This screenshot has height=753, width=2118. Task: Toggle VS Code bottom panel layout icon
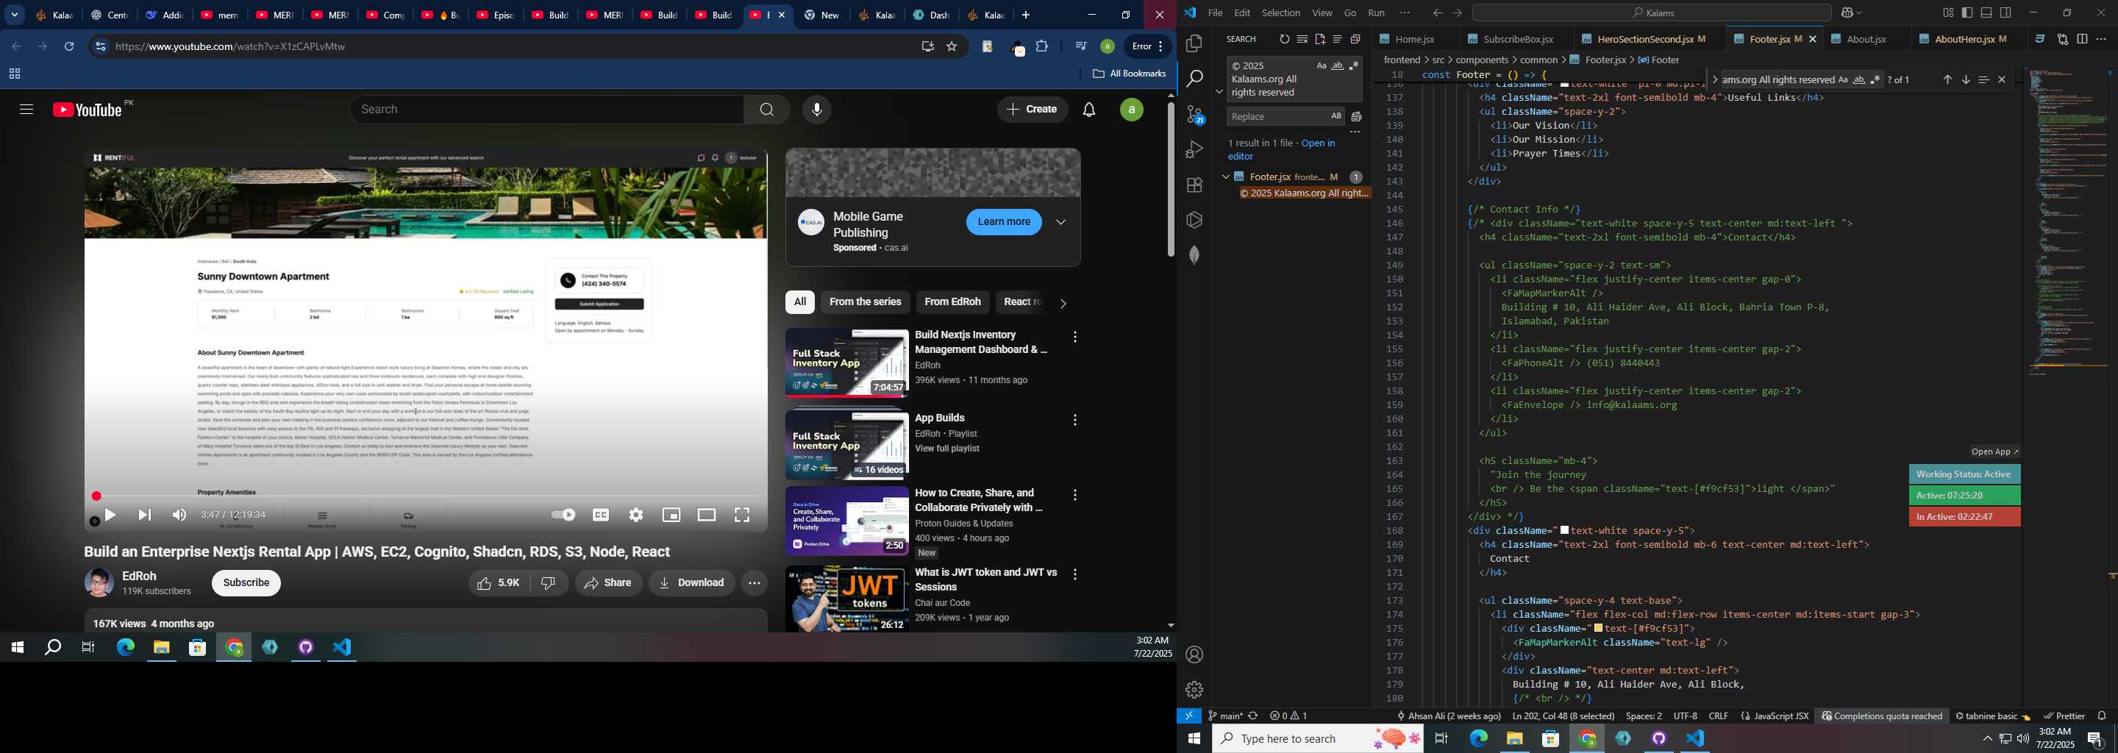[x=1986, y=13]
